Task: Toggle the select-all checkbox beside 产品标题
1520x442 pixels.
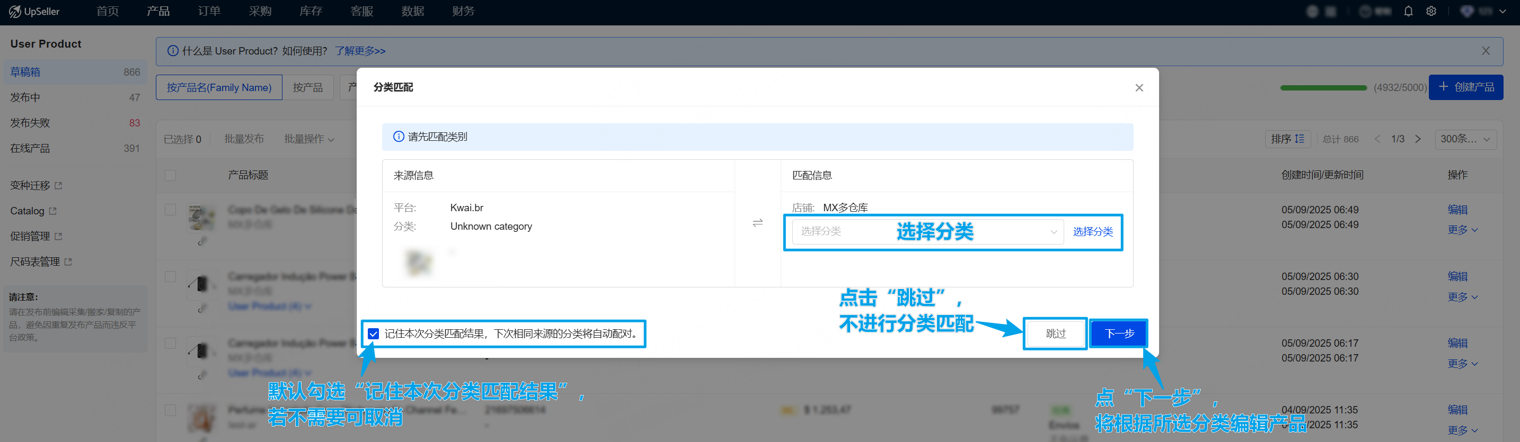Action: click(171, 175)
